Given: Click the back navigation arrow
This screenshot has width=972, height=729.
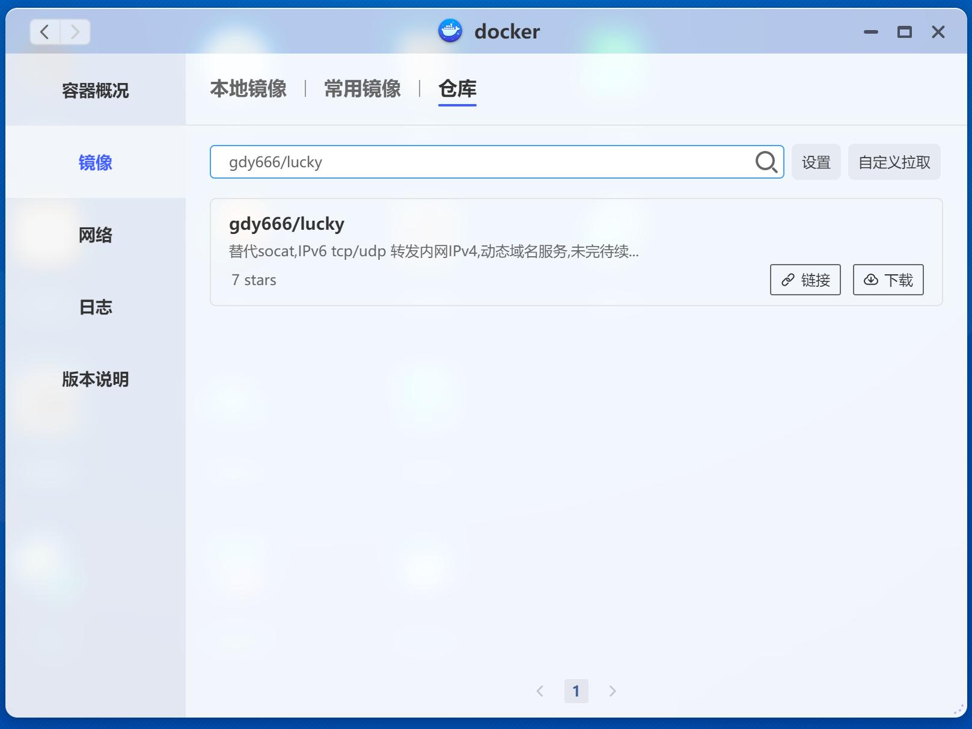Looking at the screenshot, I should tap(45, 32).
